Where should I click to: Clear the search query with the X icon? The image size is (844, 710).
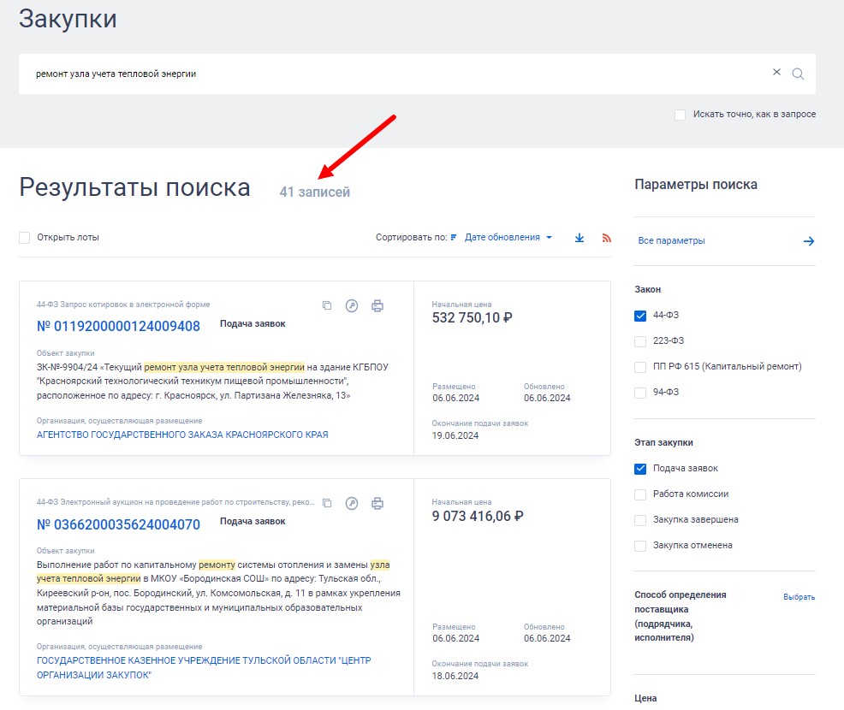point(776,72)
